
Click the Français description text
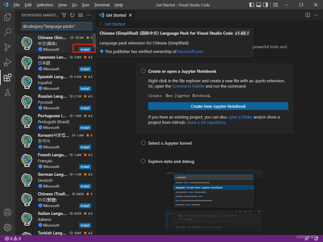pos(45,161)
